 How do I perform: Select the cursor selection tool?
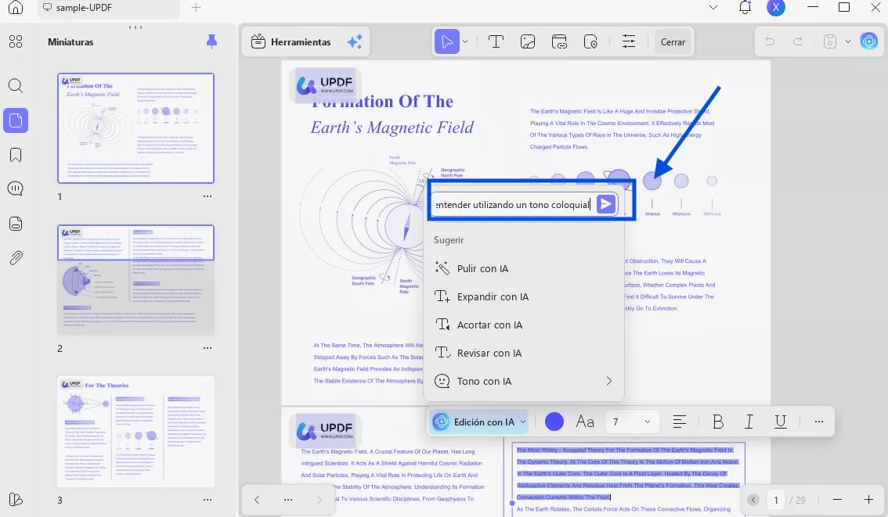tap(447, 42)
